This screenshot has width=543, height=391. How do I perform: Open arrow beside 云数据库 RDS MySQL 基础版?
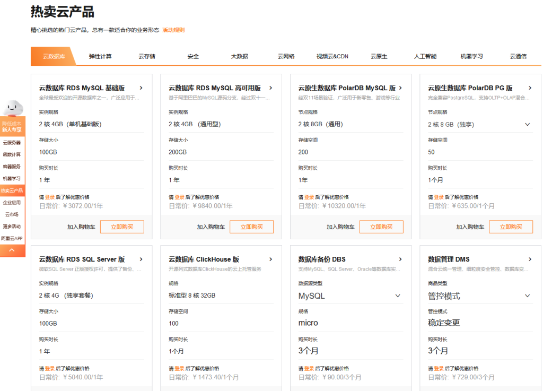[141, 88]
